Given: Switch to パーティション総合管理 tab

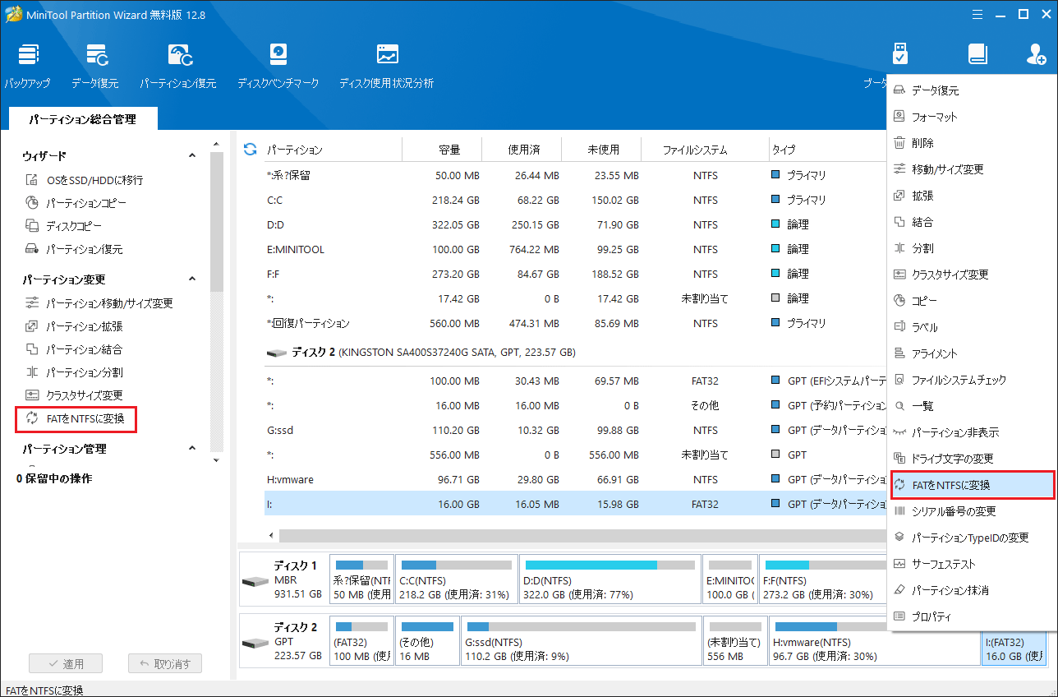Looking at the screenshot, I should [x=82, y=119].
